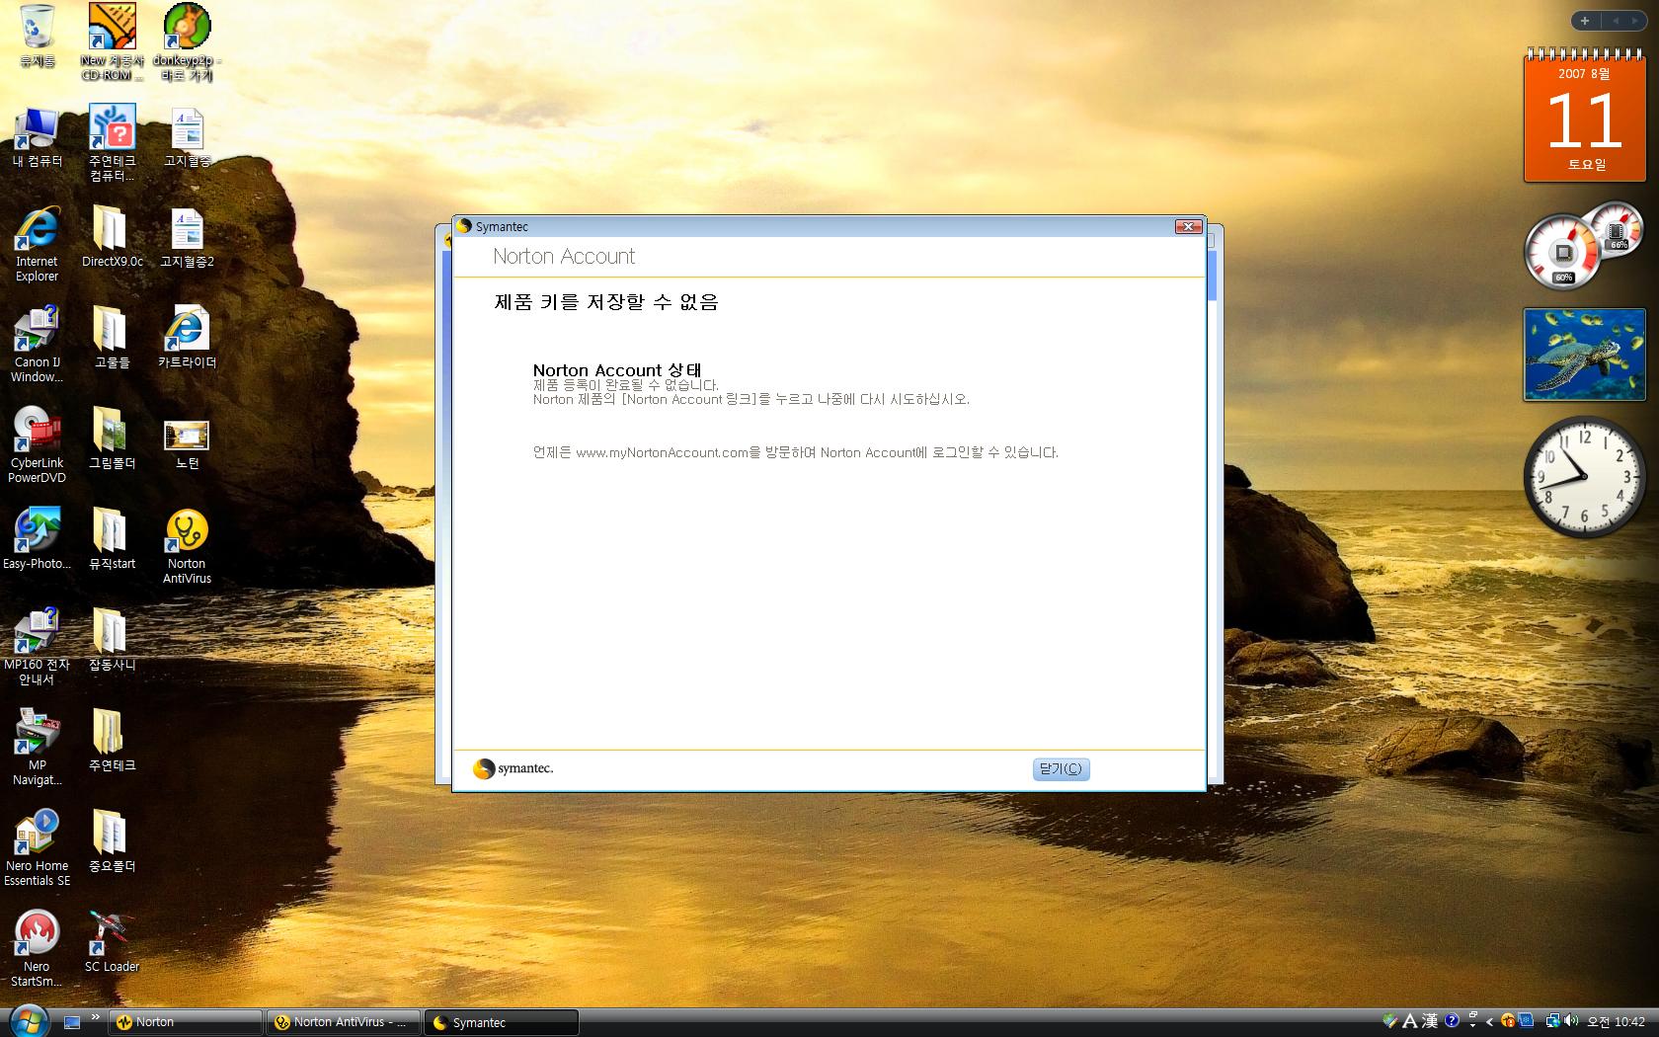1659x1037 pixels.
Task: Open the 고지혈증 document icon
Action: pyautogui.click(x=187, y=137)
